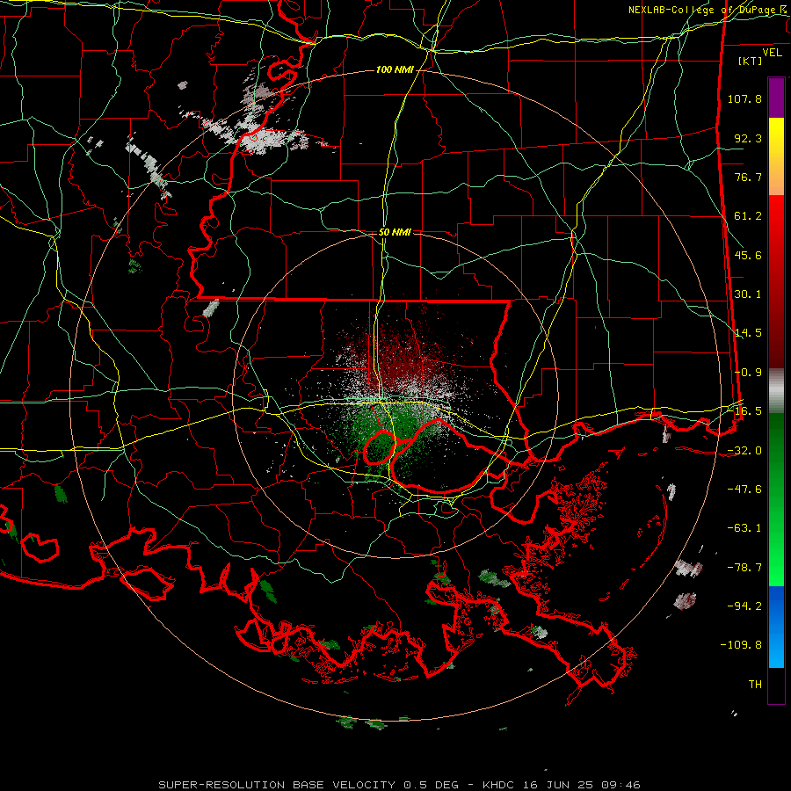This screenshot has height=791, width=791.
Task: Click the TH label in the legend
Action: click(755, 685)
